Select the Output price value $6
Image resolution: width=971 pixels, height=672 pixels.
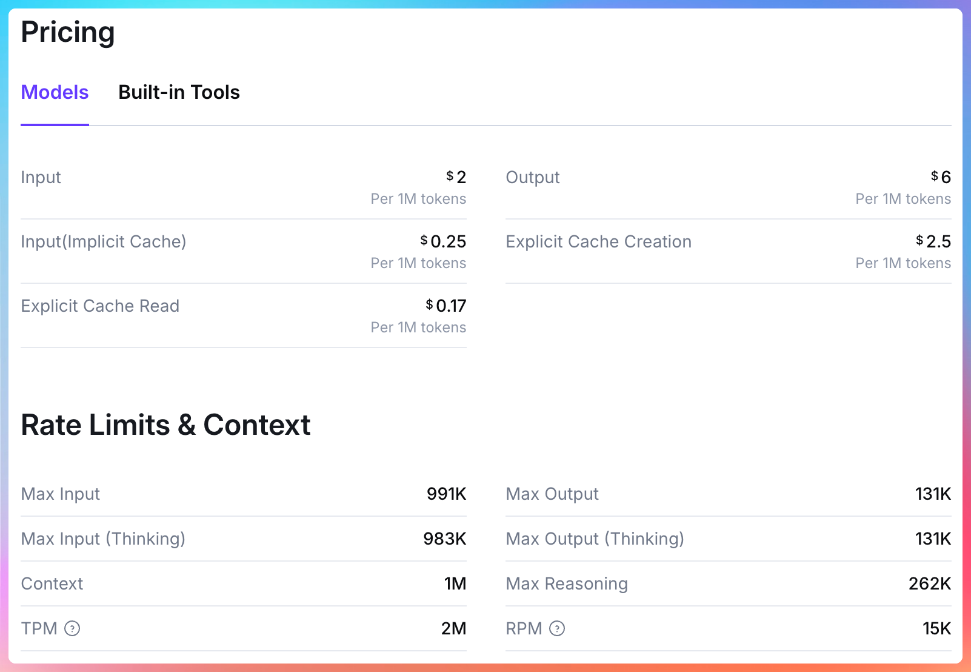point(941,177)
